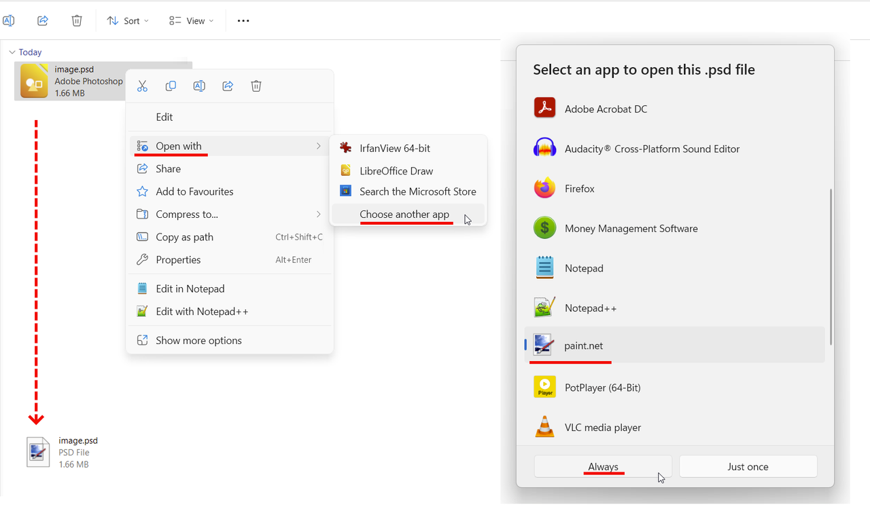870x509 pixels.
Task: Click the Rename icon in the Explorer toolbar
Action: tap(8, 21)
